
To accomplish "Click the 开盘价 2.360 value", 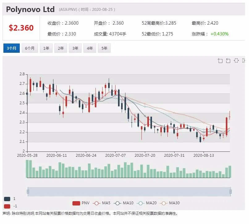I will click(x=109, y=23).
